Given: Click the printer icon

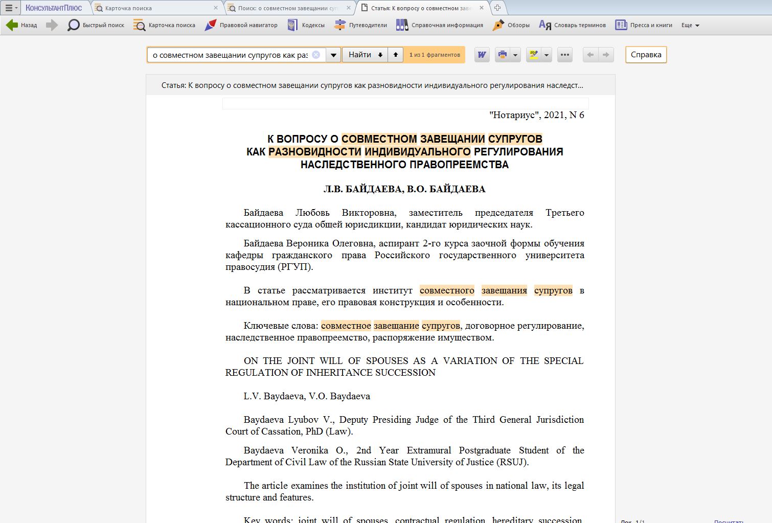Looking at the screenshot, I should [503, 55].
